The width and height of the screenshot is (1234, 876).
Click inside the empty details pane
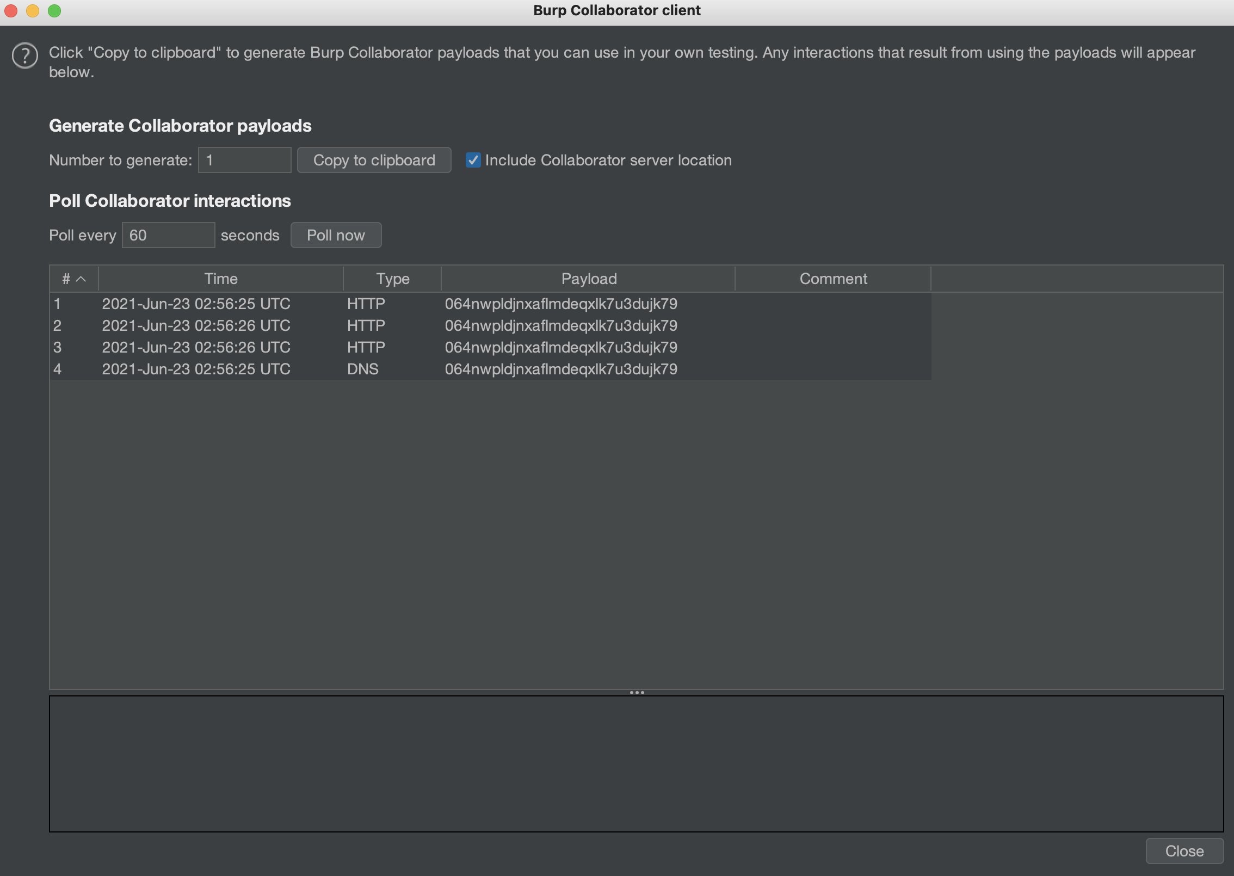(636, 763)
